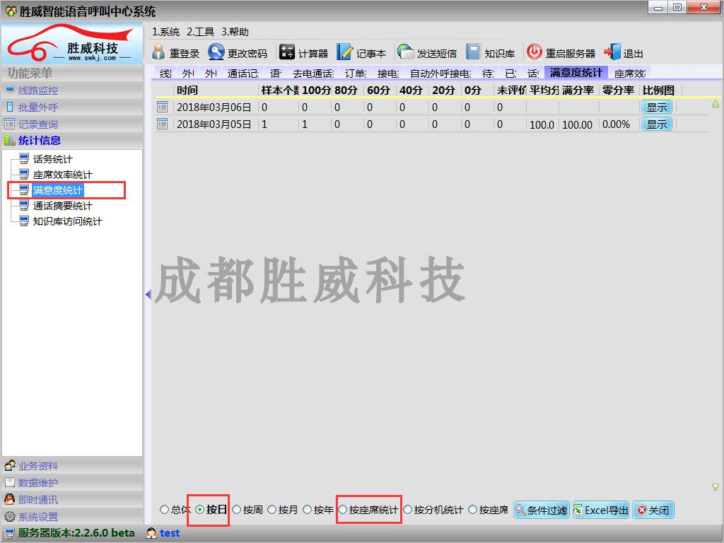Expand the 即时通讯 menu section
Image resolution: width=724 pixels, height=543 pixels.
pos(72,499)
